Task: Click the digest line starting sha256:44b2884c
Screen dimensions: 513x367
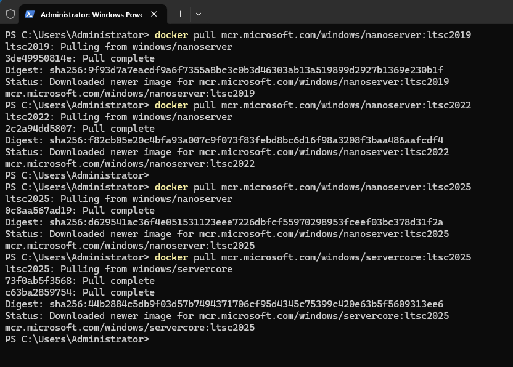Action: [x=224, y=304]
